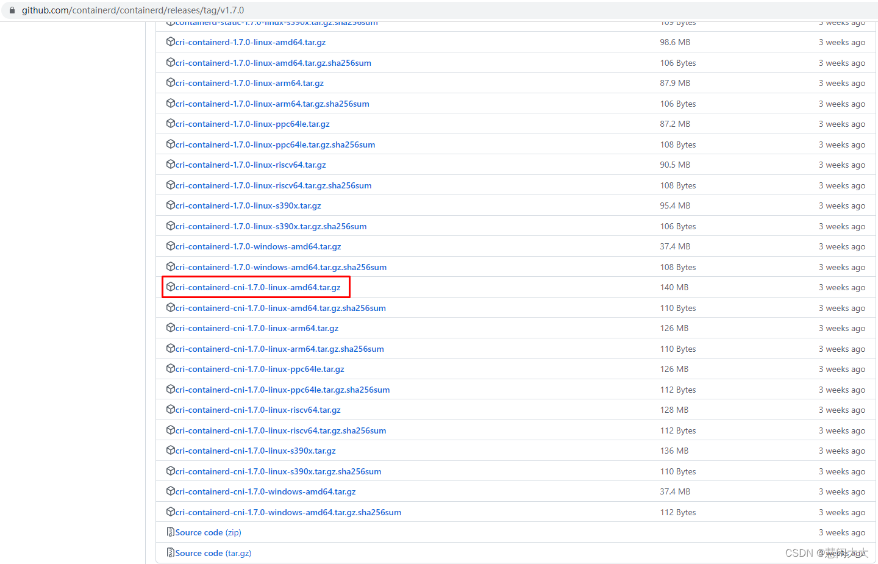Click package icon of cri-containerd-cni-1.7.0-linux-ppc64le.tar.gz.sha256sum
This screenshot has height=564, width=878.
[171, 389]
